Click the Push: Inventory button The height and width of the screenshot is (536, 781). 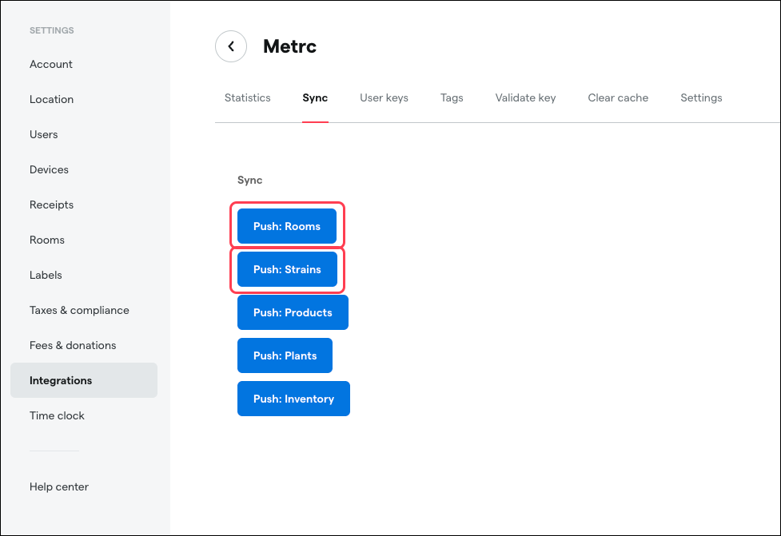(x=293, y=399)
